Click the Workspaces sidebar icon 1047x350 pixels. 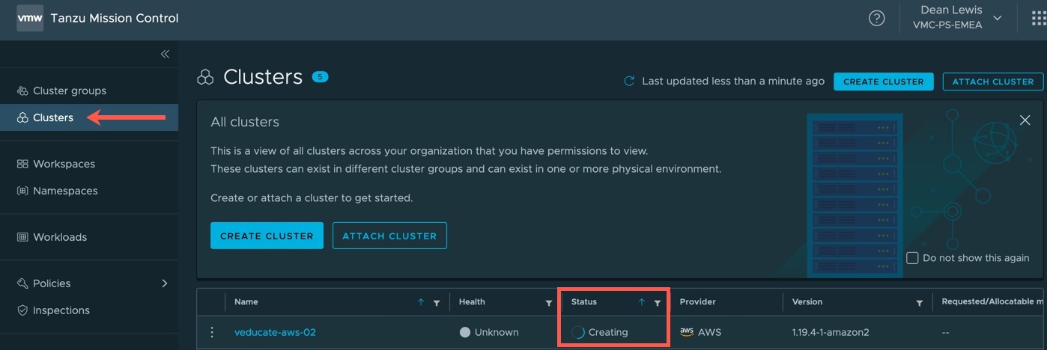pyautogui.click(x=22, y=164)
